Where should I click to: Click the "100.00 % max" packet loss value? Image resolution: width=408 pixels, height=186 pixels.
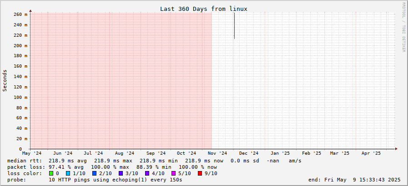point(110,167)
